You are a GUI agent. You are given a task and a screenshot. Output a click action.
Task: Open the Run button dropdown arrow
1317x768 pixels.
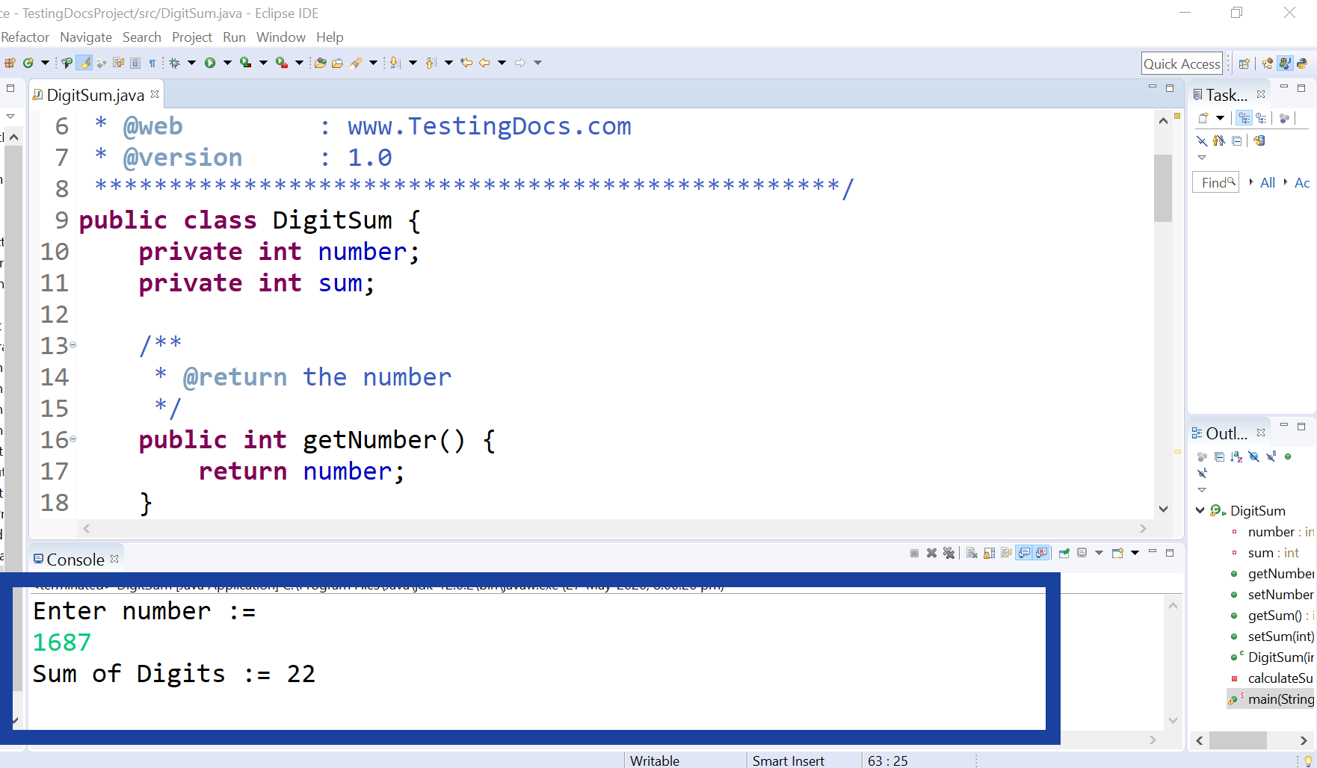pos(227,63)
